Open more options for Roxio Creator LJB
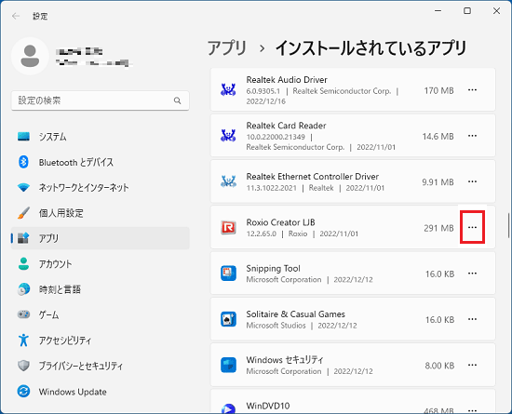Image resolution: width=512 pixels, height=414 pixels. click(472, 227)
